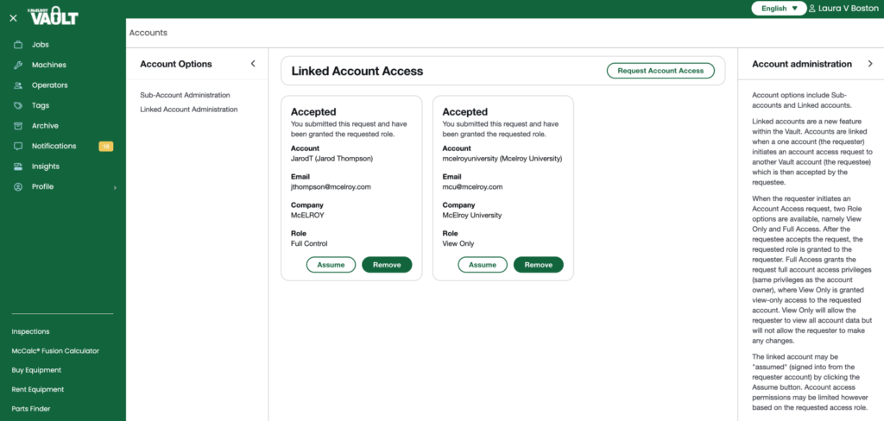The height and width of the screenshot is (421, 884).
Task: Select Sub-Account Administration
Action: 185,95
